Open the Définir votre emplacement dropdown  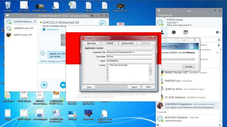tap(179, 25)
